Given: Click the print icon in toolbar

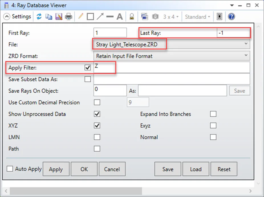Looking at the screenshot, I should point(68,17).
